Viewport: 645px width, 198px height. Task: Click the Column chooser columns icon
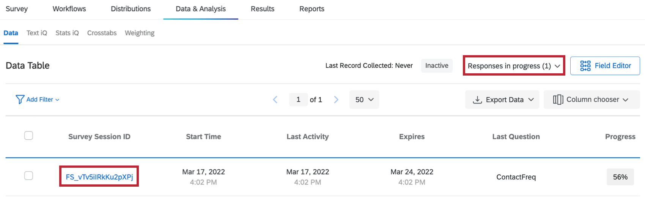tap(558, 100)
